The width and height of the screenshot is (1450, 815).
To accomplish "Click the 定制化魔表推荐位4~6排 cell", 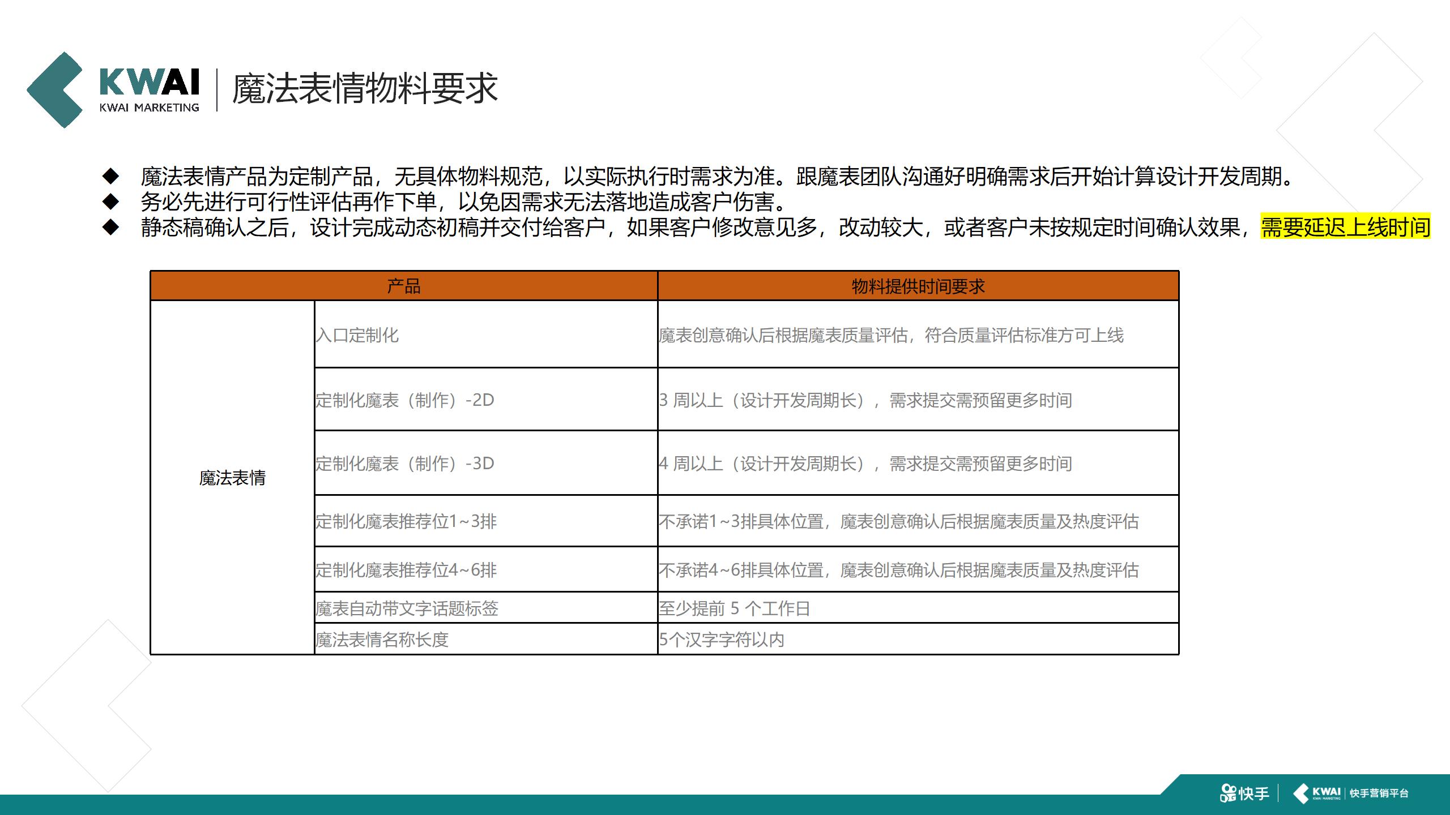I will click(x=486, y=569).
